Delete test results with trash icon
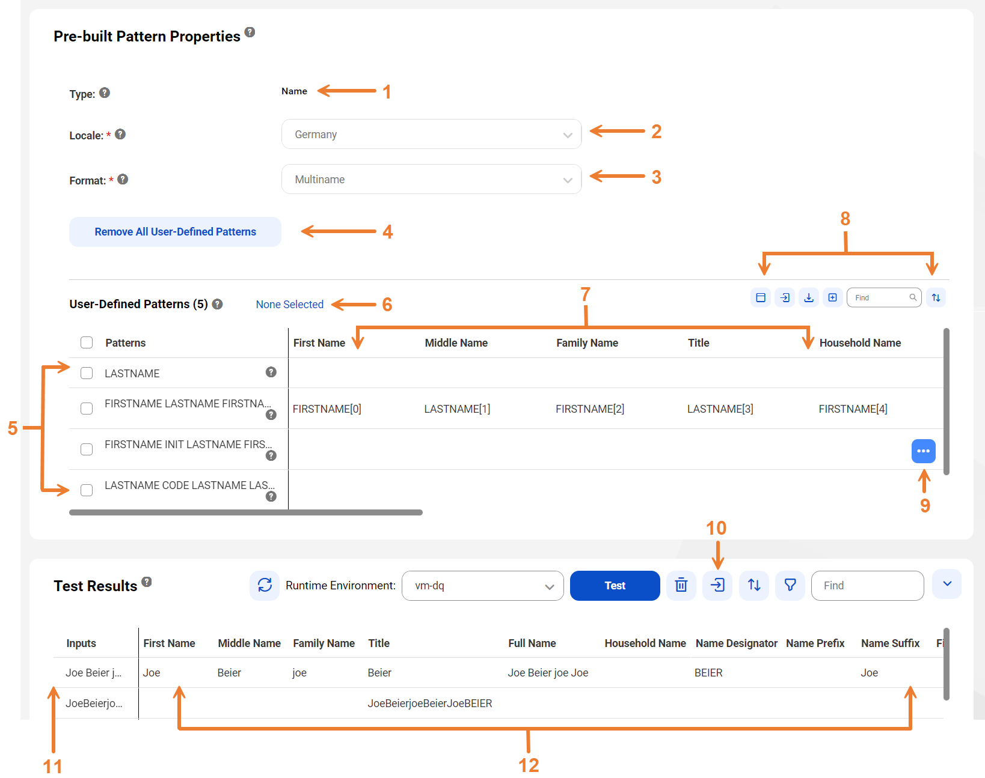The image size is (985, 778). click(681, 585)
